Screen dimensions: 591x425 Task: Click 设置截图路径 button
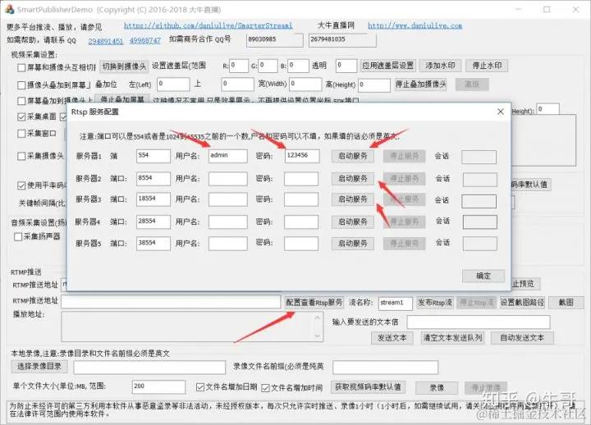tap(522, 303)
